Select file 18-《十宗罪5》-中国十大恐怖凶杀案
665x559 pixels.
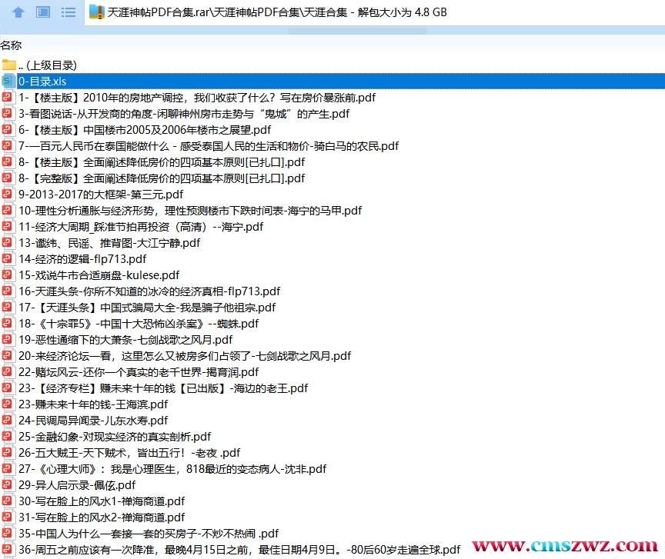(139, 324)
